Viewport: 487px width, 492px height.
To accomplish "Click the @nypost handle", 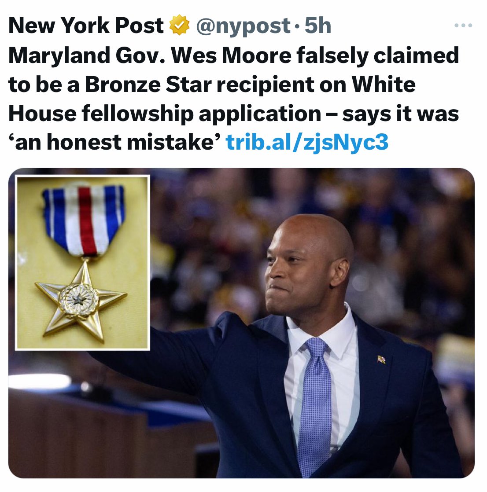I will pyautogui.click(x=243, y=26).
